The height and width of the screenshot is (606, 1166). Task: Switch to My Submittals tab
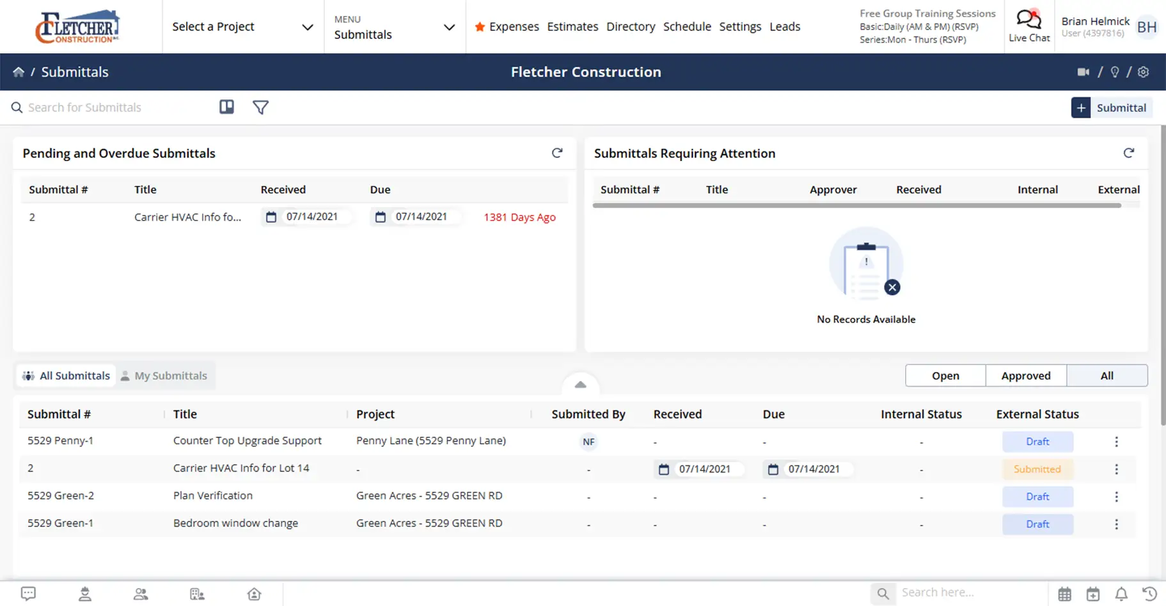tap(164, 376)
